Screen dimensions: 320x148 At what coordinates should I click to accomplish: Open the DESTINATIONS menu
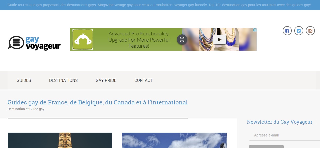63,80
